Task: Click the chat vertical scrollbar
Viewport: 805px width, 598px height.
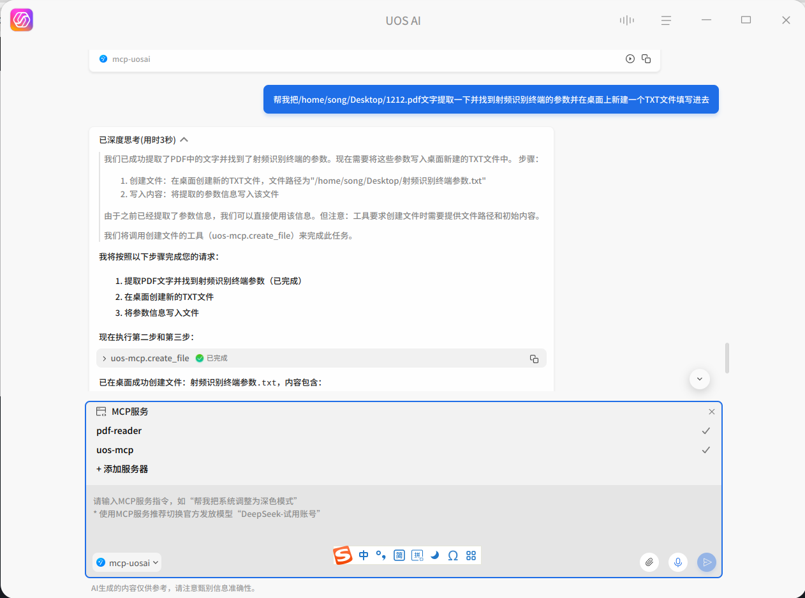Action: 727,358
